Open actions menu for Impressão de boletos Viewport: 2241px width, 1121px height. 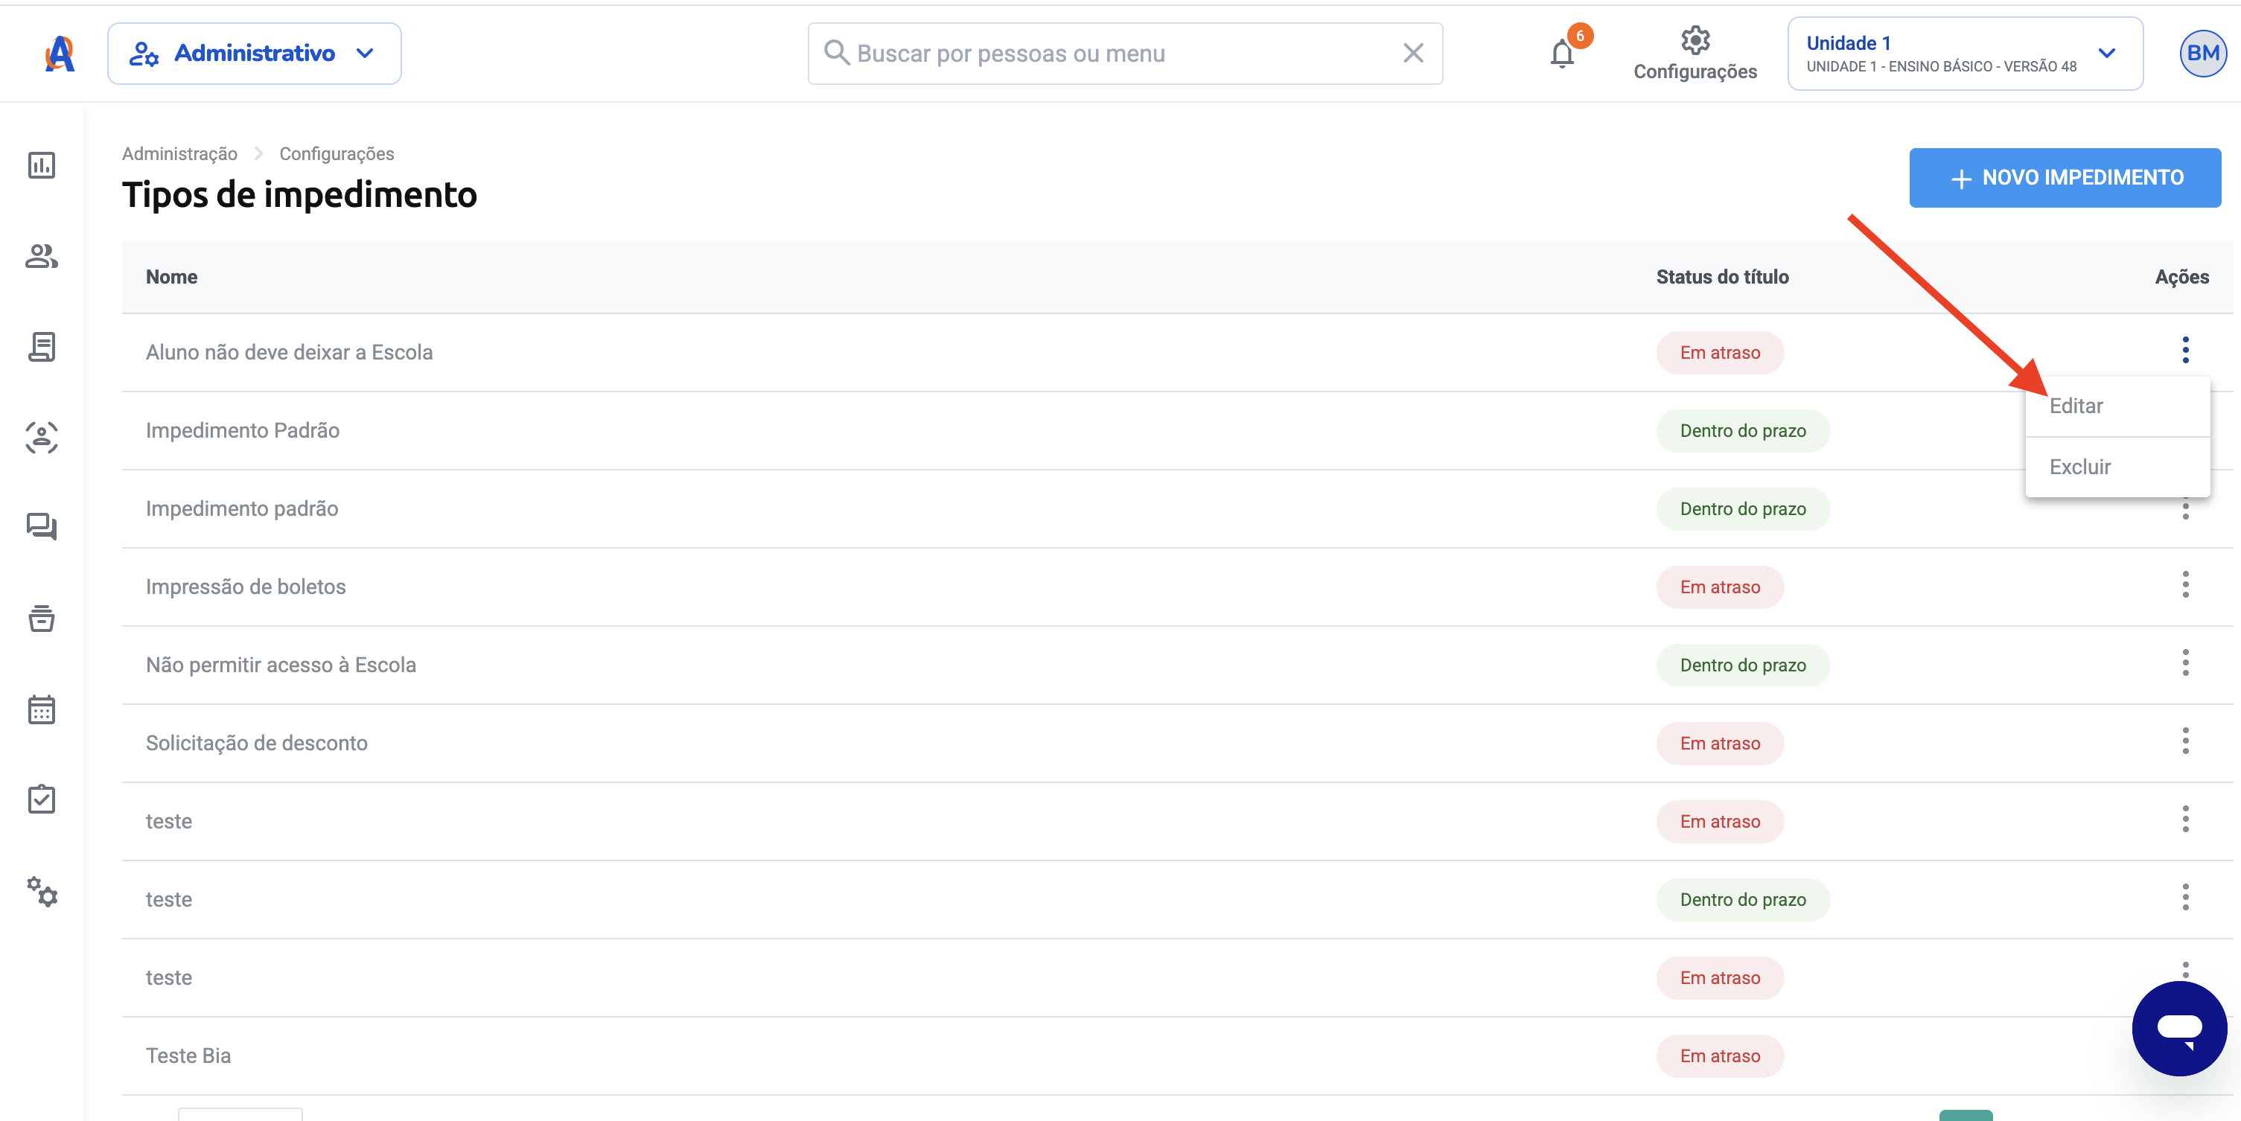point(2184,584)
